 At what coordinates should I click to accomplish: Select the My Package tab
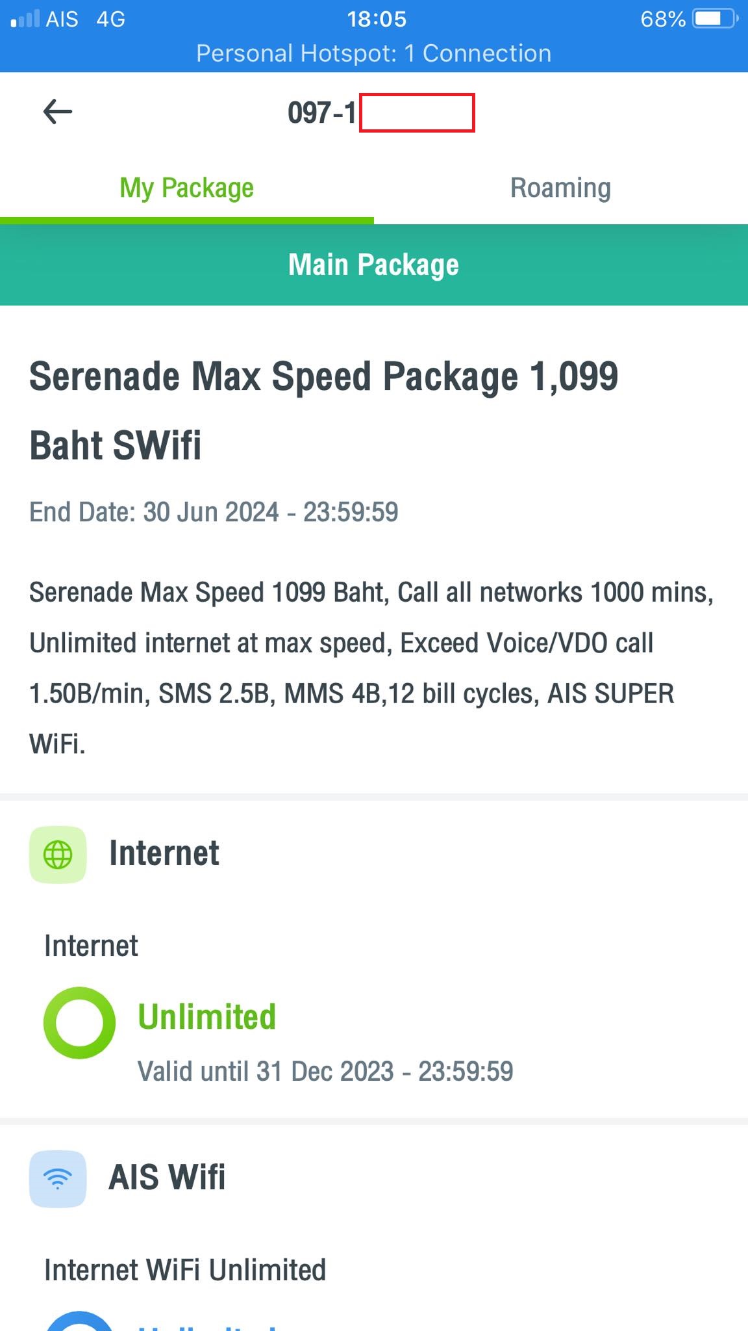point(186,188)
